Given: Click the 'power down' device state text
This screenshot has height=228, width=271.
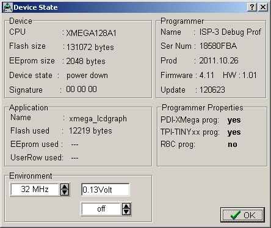Looking at the screenshot, I should coord(87,76).
